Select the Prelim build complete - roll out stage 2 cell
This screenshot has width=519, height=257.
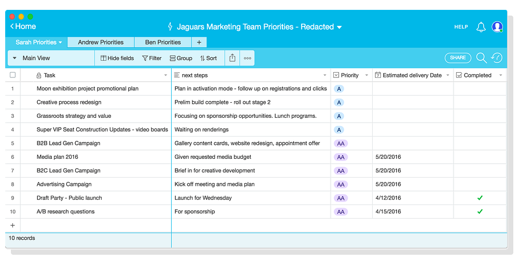tap(251, 102)
